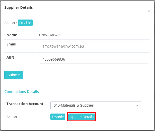Click Disable button next to top Action label
Image resolution: width=155 pixels, height=131 pixels.
pyautogui.click(x=25, y=23)
